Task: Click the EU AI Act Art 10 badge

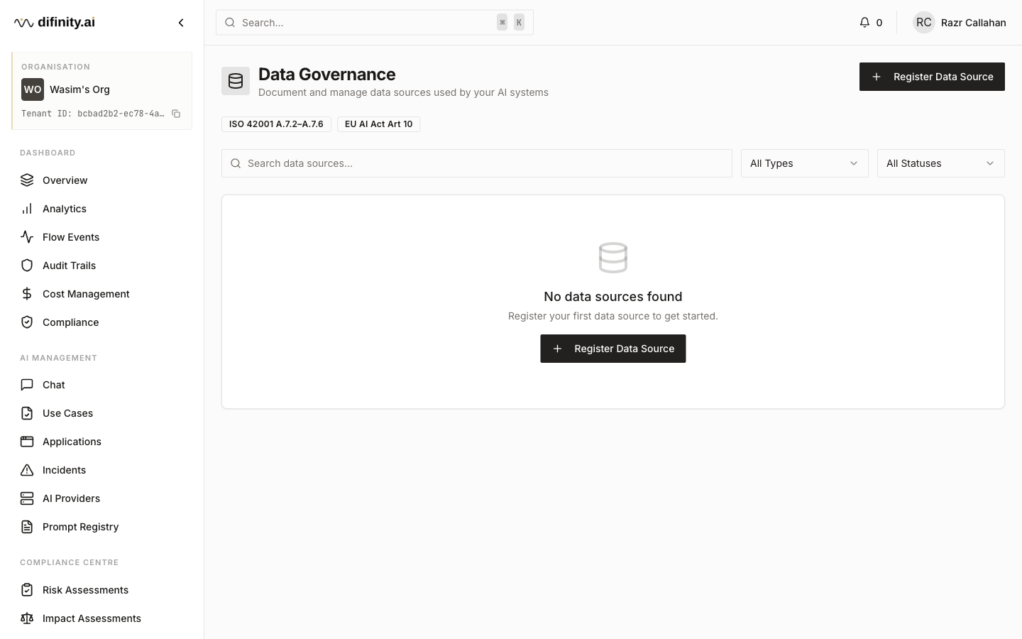Action: click(378, 124)
